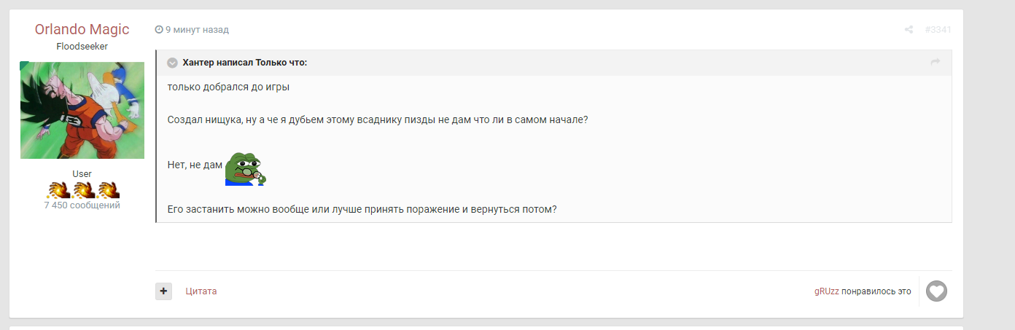Click the Pepe frog emoji
This screenshot has height=330, width=1015.
tap(246, 168)
